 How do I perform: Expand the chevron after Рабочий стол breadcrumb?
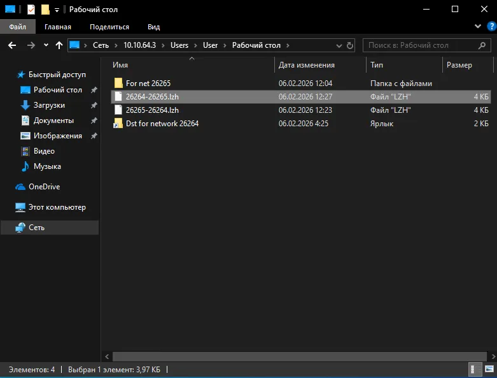pos(288,45)
